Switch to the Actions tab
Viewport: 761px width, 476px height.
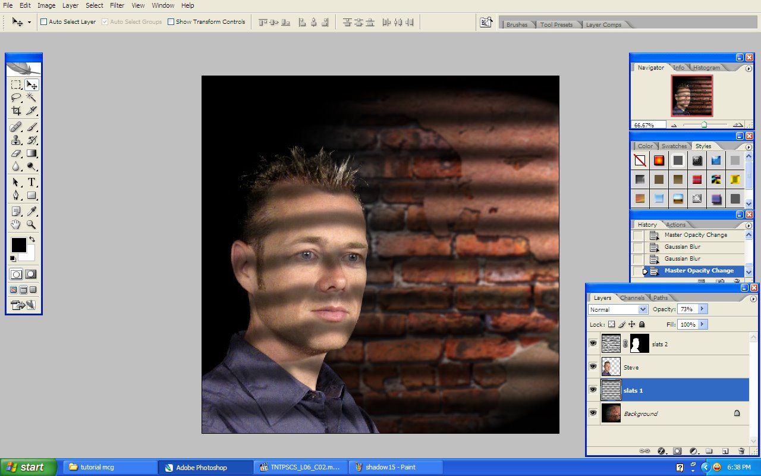[675, 224]
